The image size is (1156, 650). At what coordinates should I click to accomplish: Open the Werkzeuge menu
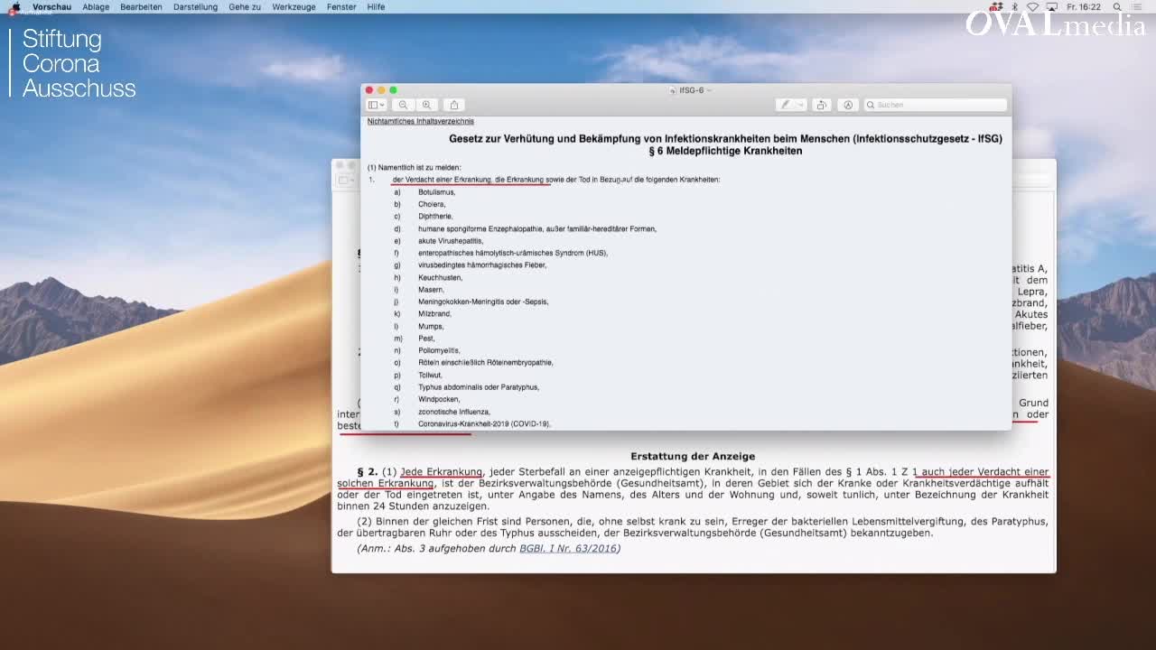(294, 6)
